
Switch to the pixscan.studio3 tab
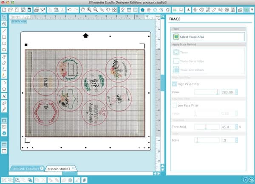coord(59,169)
